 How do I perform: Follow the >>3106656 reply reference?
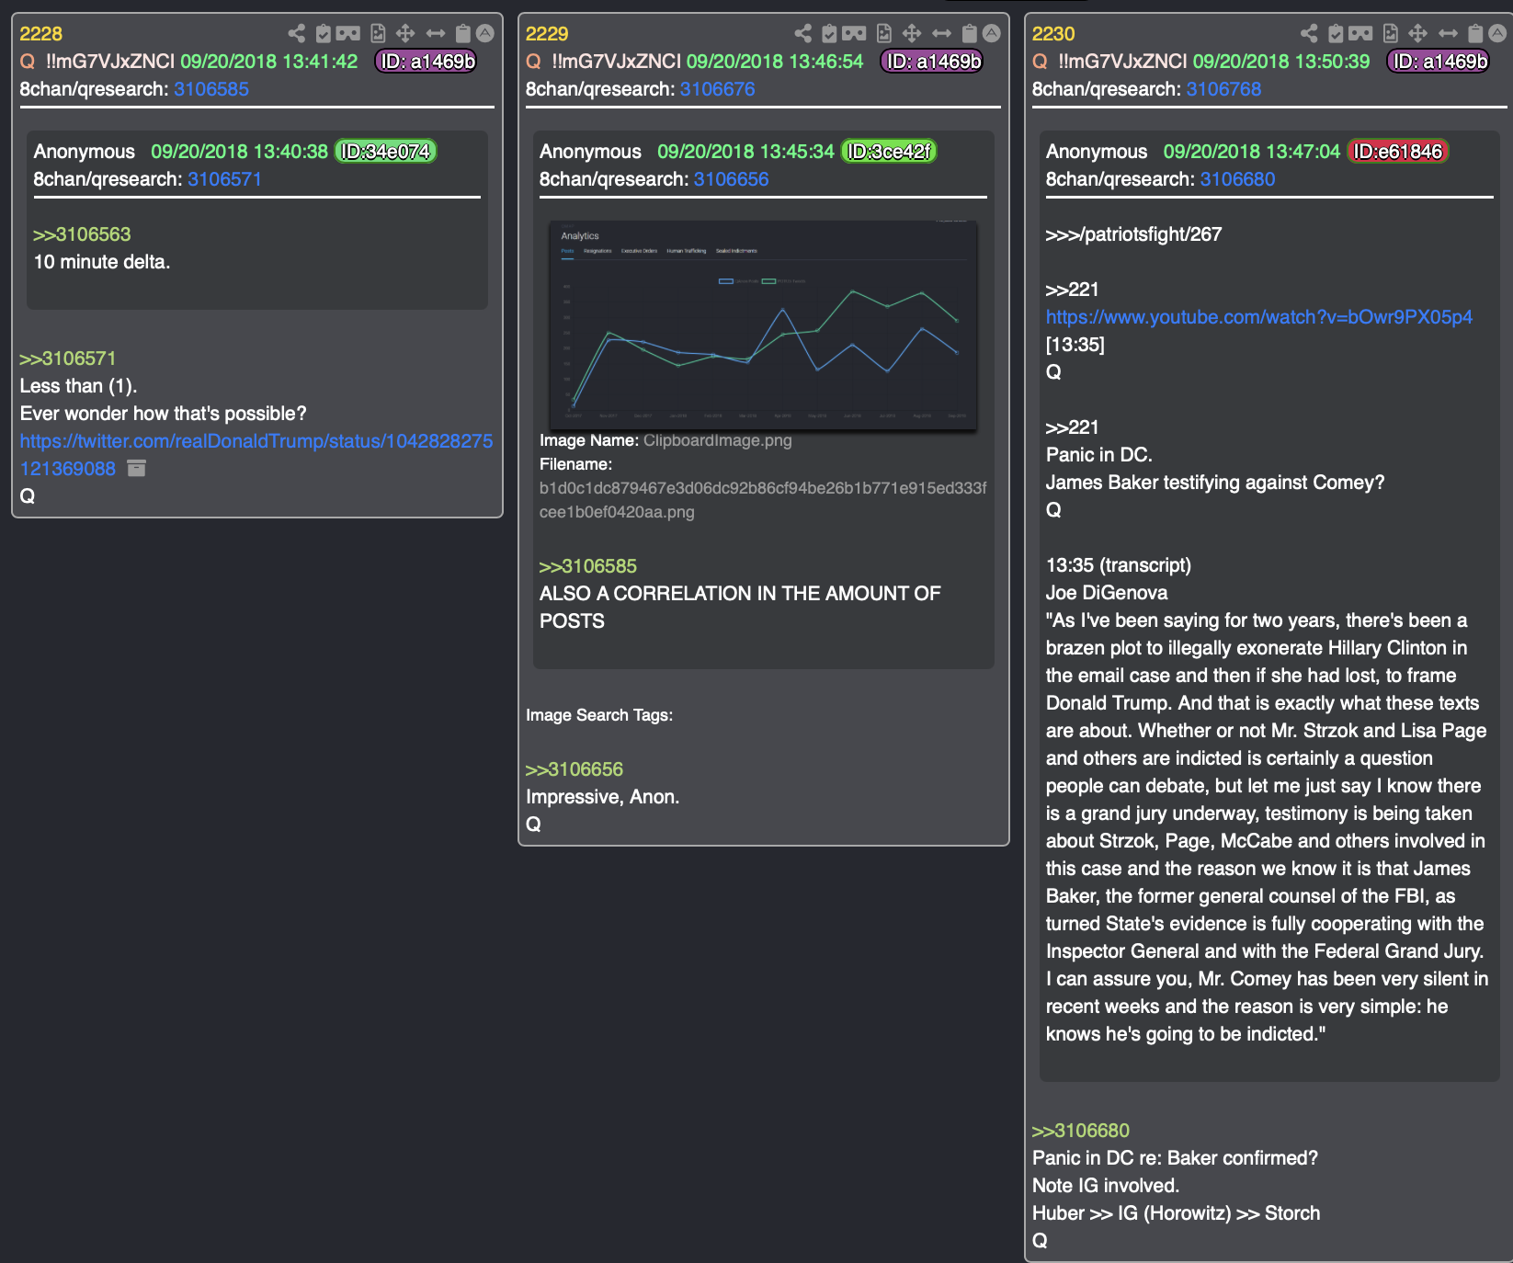pyautogui.click(x=574, y=769)
